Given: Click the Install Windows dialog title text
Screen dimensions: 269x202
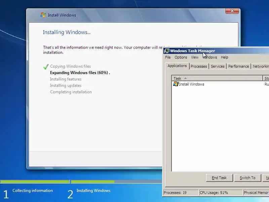Looking at the screenshot, I should [x=62, y=15].
